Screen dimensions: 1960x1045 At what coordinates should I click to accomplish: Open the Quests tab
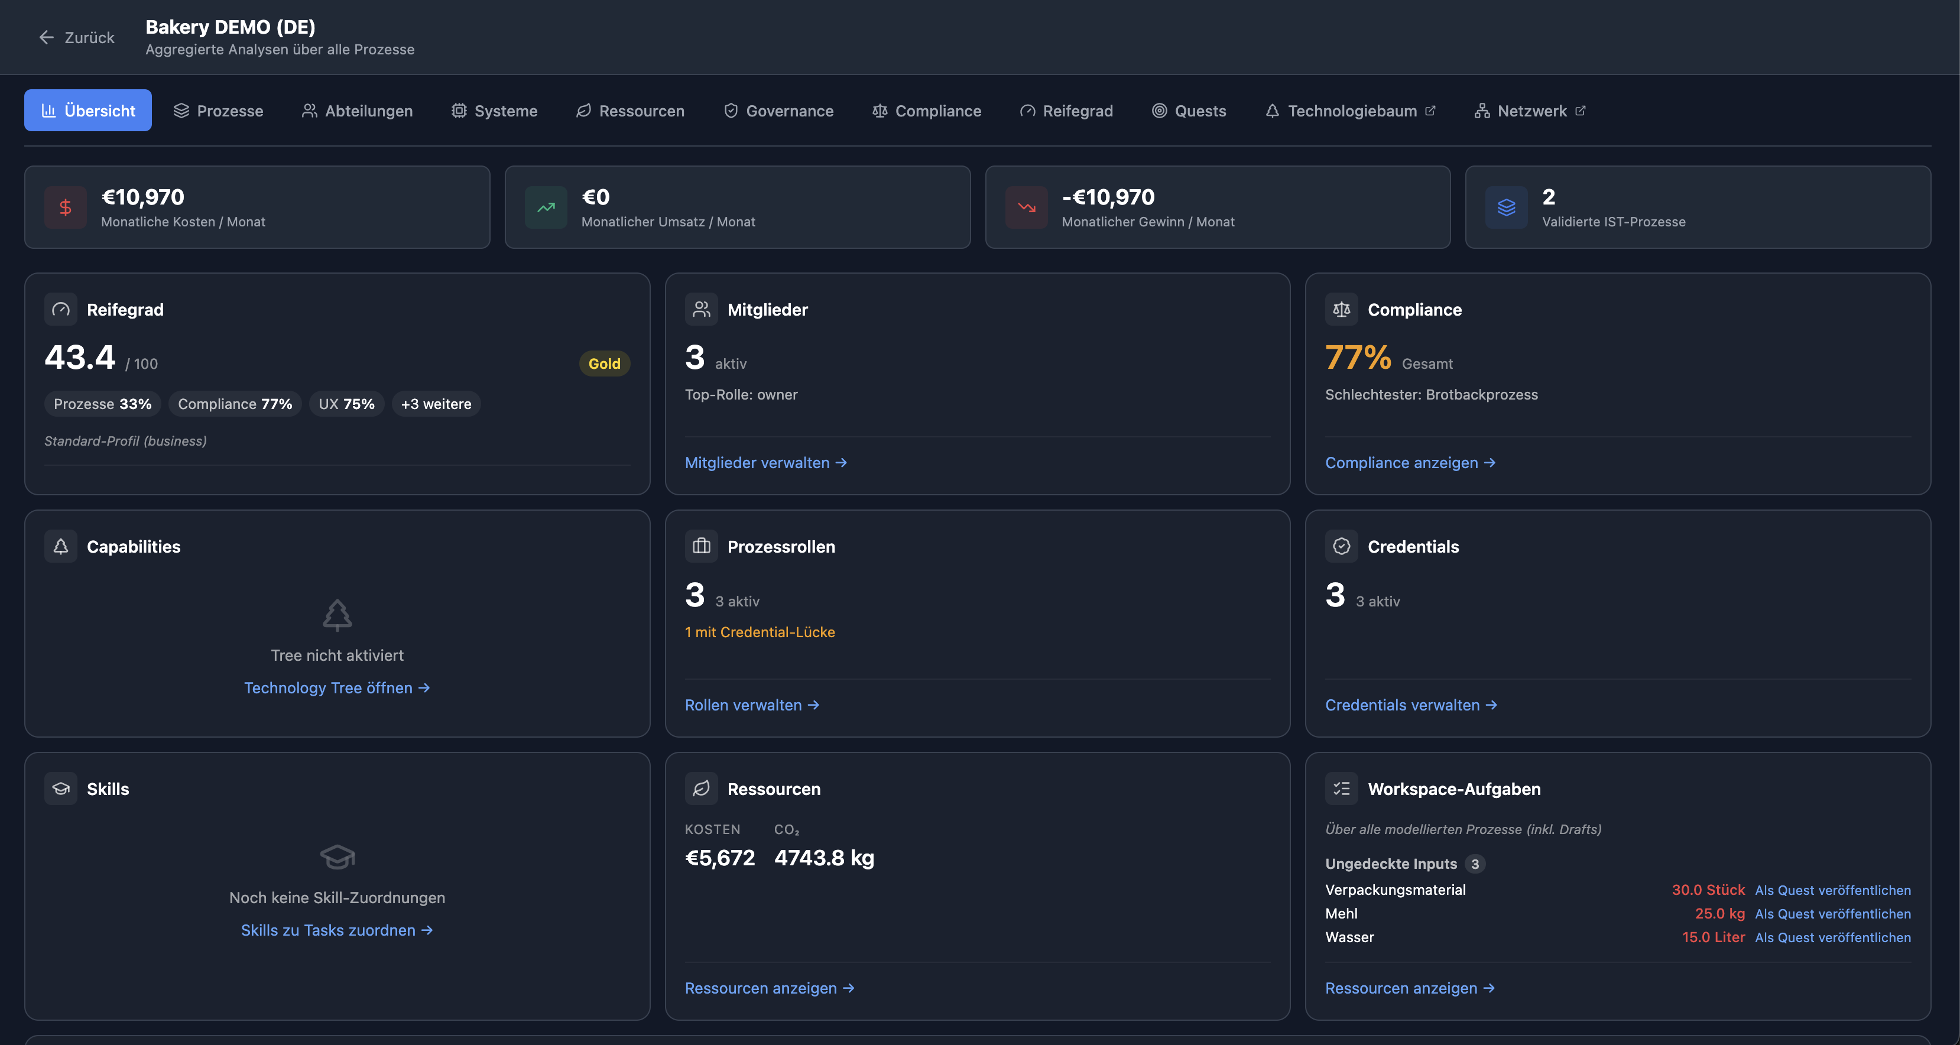point(1189,111)
